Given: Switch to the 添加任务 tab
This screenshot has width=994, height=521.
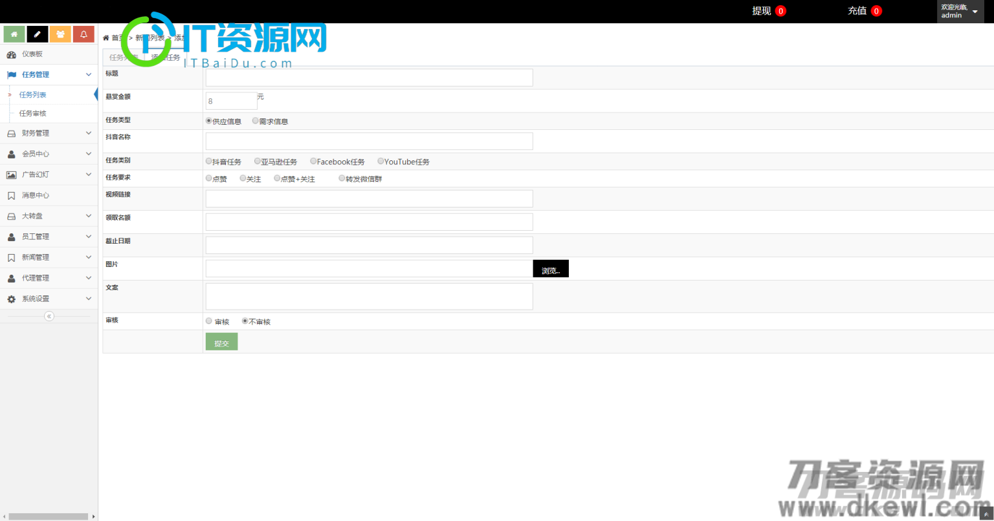Looking at the screenshot, I should pos(166,58).
